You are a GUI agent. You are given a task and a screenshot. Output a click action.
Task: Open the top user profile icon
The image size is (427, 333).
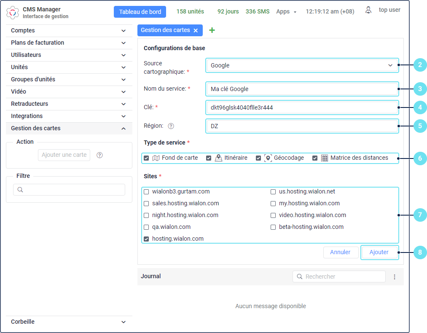coord(368,10)
